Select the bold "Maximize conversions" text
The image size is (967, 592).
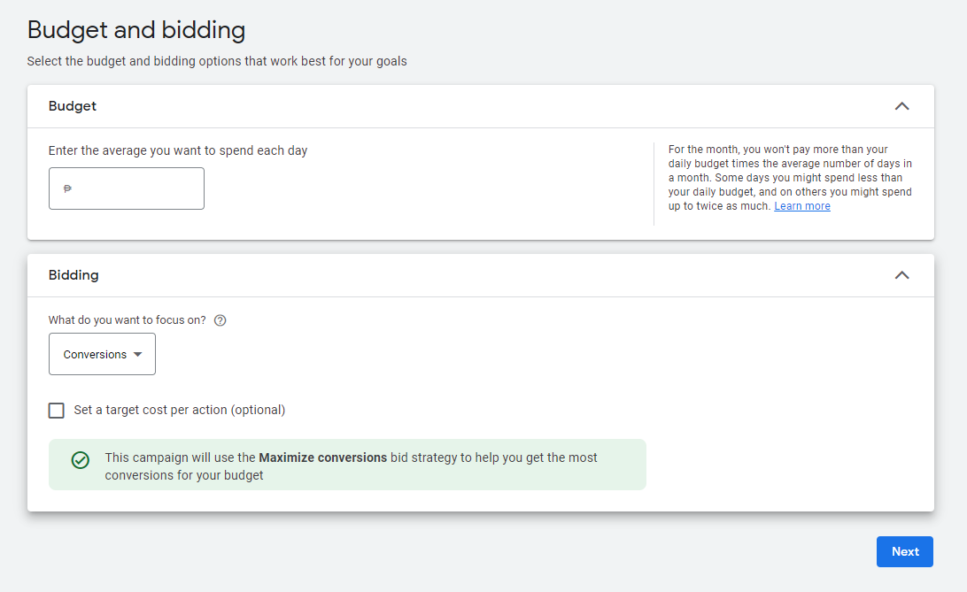[x=322, y=457]
